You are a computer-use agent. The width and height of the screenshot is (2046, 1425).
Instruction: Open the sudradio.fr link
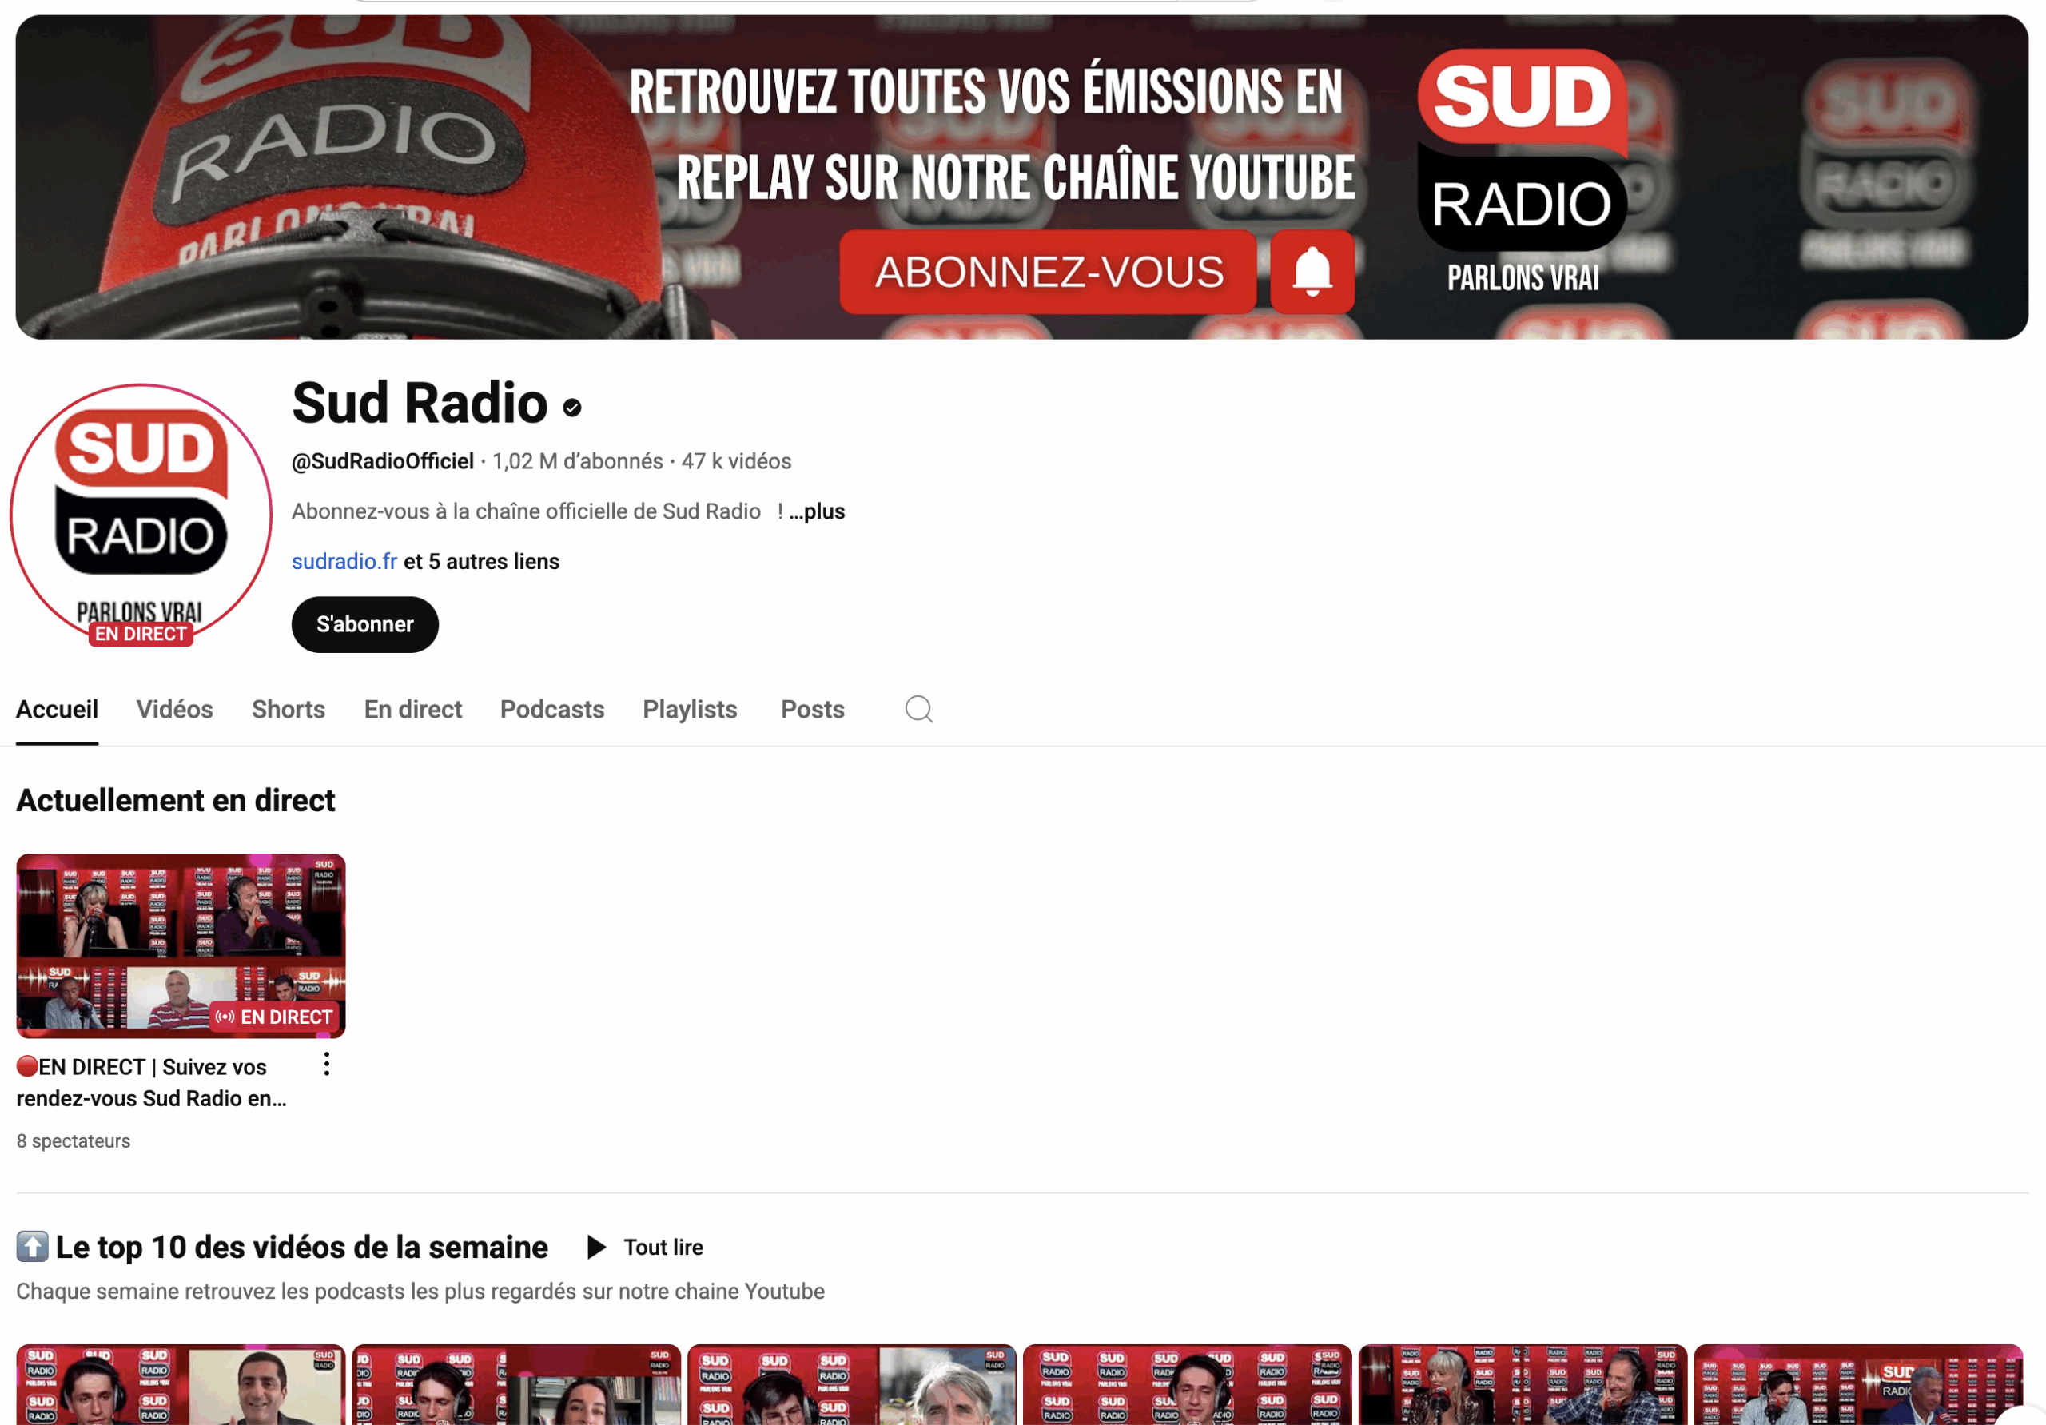pyautogui.click(x=344, y=561)
